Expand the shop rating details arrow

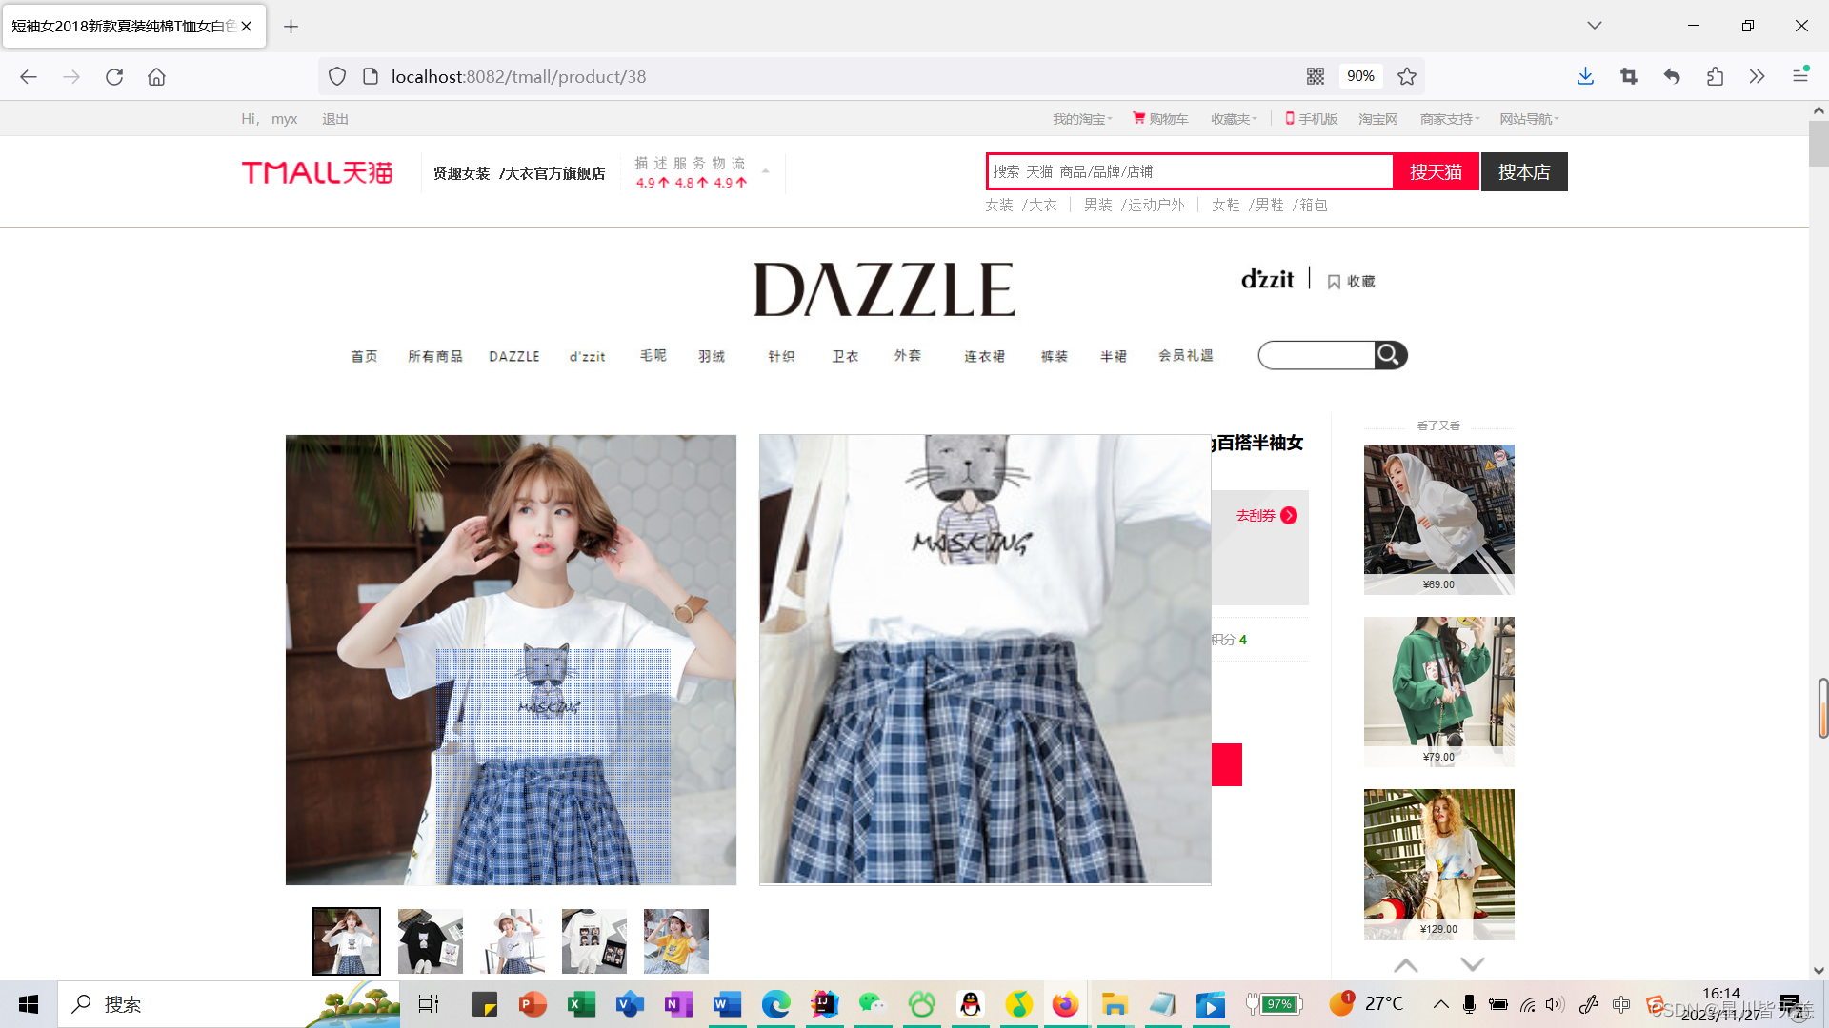[765, 171]
